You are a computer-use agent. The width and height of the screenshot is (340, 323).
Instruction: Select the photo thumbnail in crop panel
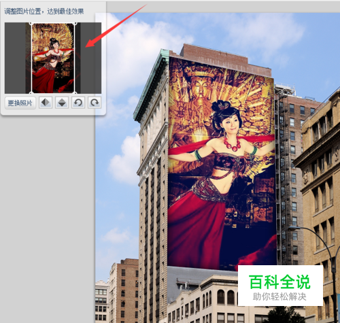tap(53, 58)
